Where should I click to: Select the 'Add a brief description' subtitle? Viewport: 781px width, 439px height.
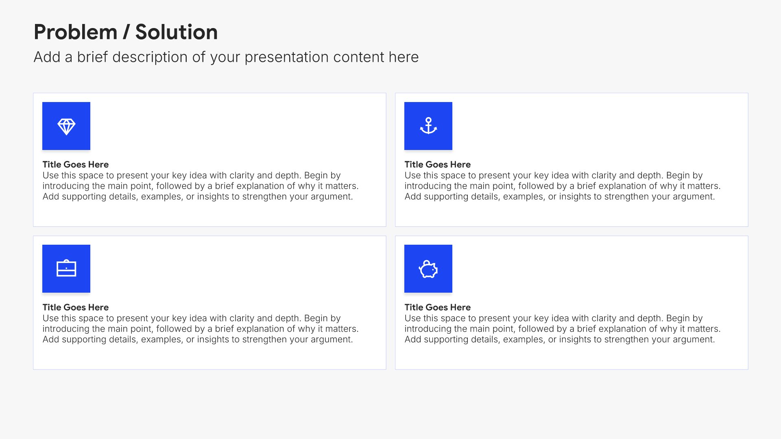(226, 57)
